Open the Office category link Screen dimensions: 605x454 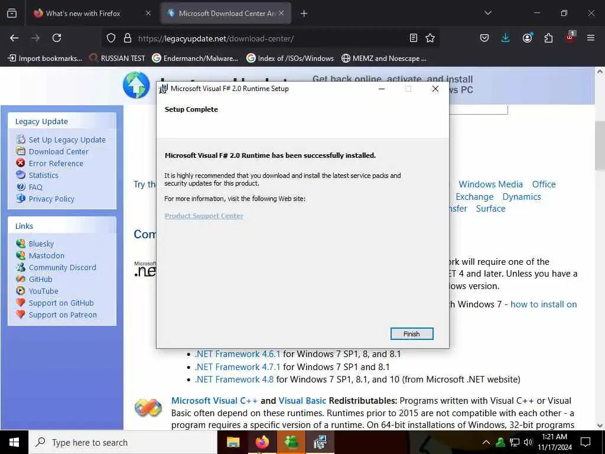click(x=544, y=184)
